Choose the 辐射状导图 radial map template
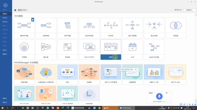The image size is (197, 110). [24, 28]
